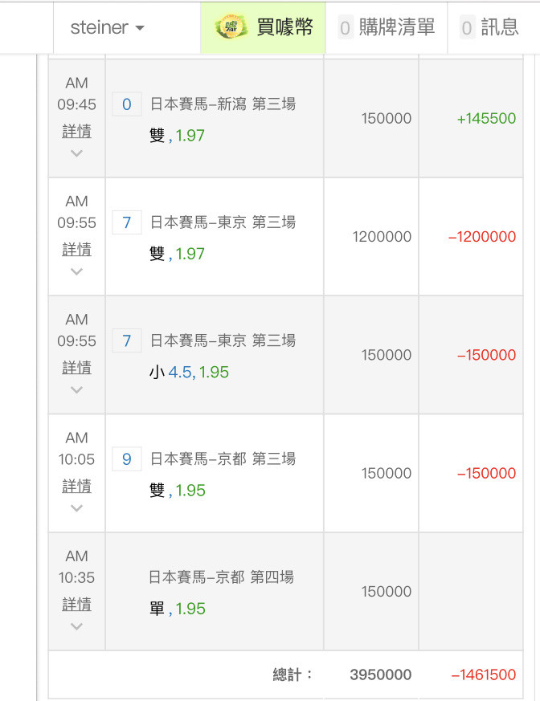Open 詳情 for the 10:35 bet
The width and height of the screenshot is (540, 701).
pos(76,604)
